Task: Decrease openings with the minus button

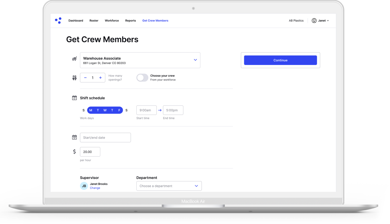Action: pos(85,78)
